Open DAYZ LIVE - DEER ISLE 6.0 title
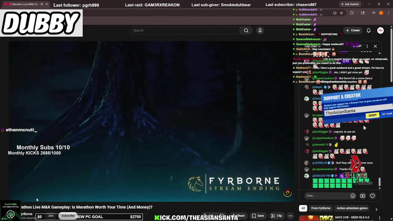 352,217
